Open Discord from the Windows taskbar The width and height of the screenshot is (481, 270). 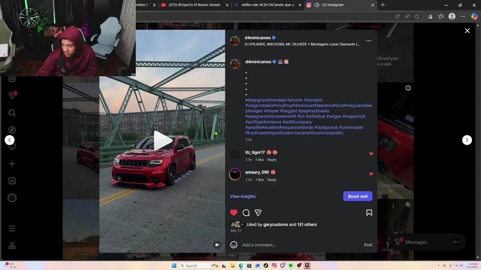point(282,265)
